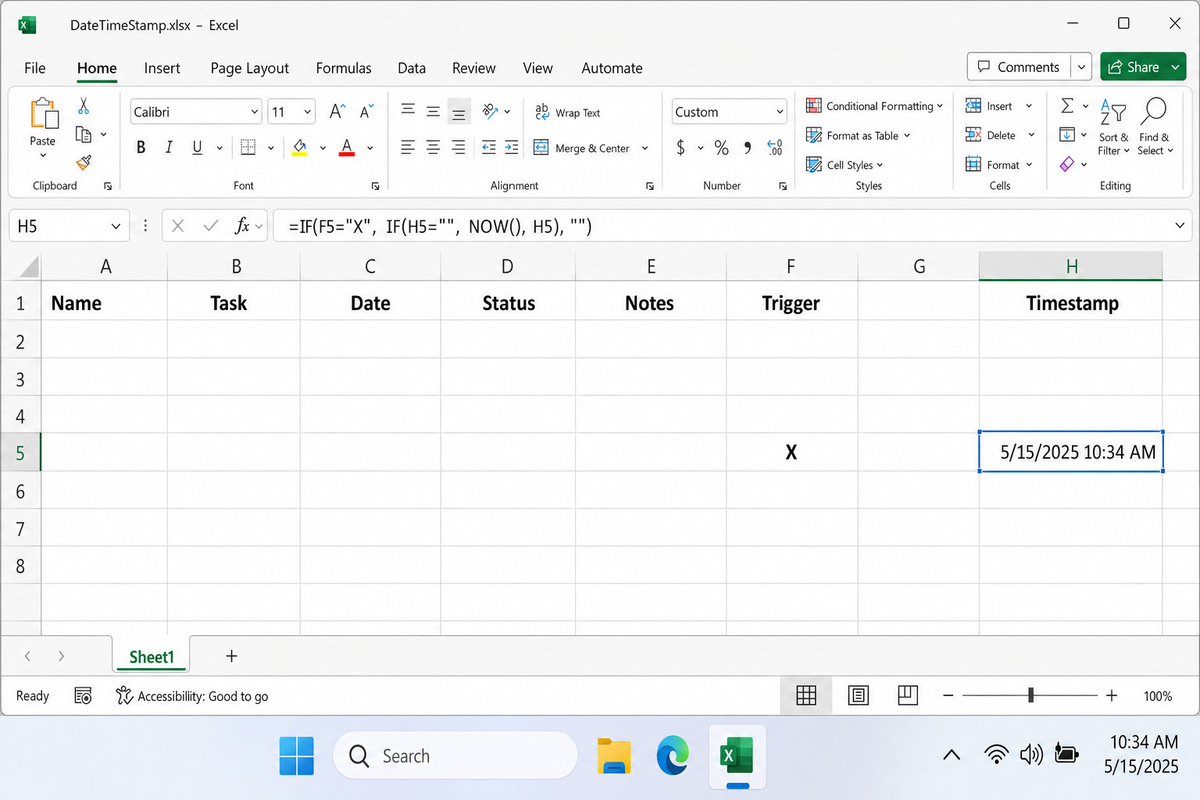The image size is (1200, 800).
Task: Expand the formula bar chevron
Action: click(1180, 226)
